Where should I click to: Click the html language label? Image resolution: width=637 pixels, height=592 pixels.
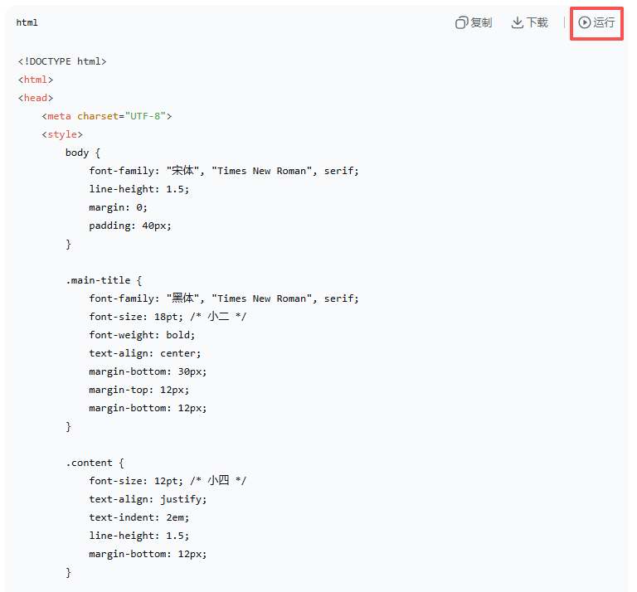tap(27, 23)
